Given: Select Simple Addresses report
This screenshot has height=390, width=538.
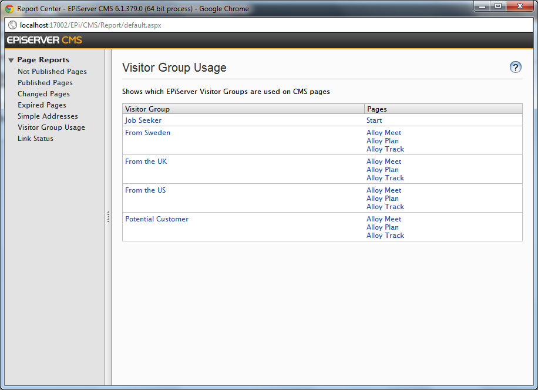Looking at the screenshot, I should (x=48, y=116).
